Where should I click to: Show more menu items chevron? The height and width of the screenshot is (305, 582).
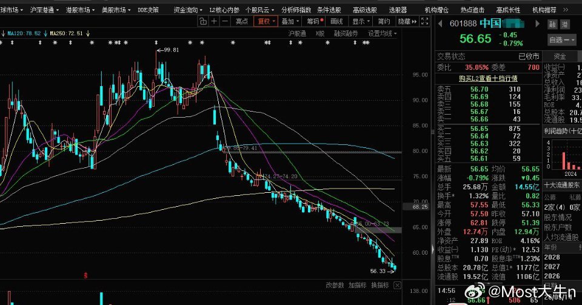[566, 10]
